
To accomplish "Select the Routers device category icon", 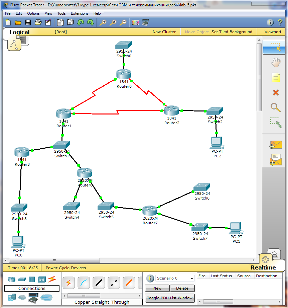I will pyautogui.click(x=12, y=279).
